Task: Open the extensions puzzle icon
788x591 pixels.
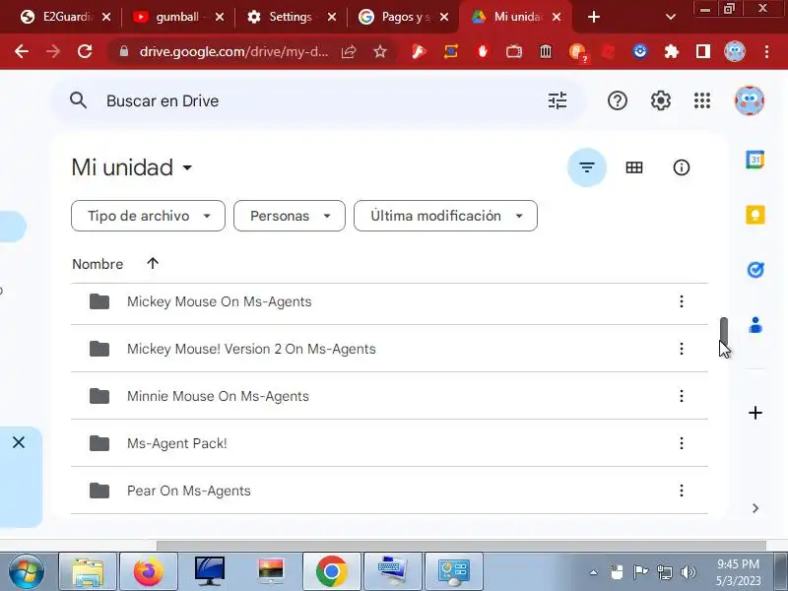Action: (x=672, y=51)
